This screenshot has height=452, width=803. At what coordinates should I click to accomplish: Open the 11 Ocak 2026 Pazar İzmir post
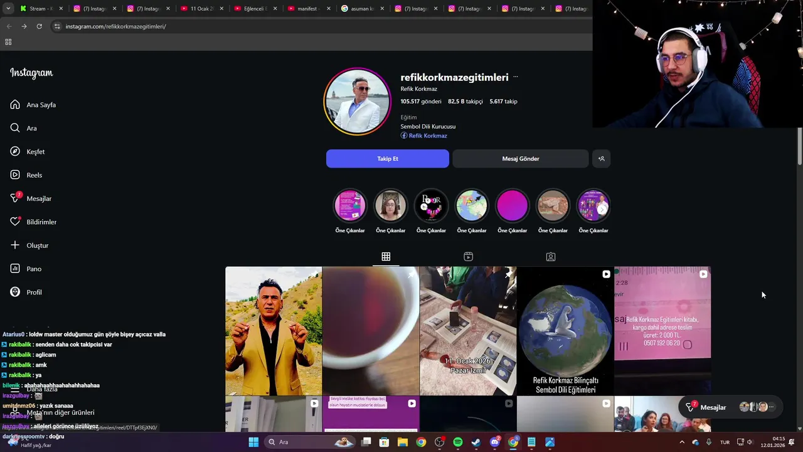pyautogui.click(x=468, y=331)
